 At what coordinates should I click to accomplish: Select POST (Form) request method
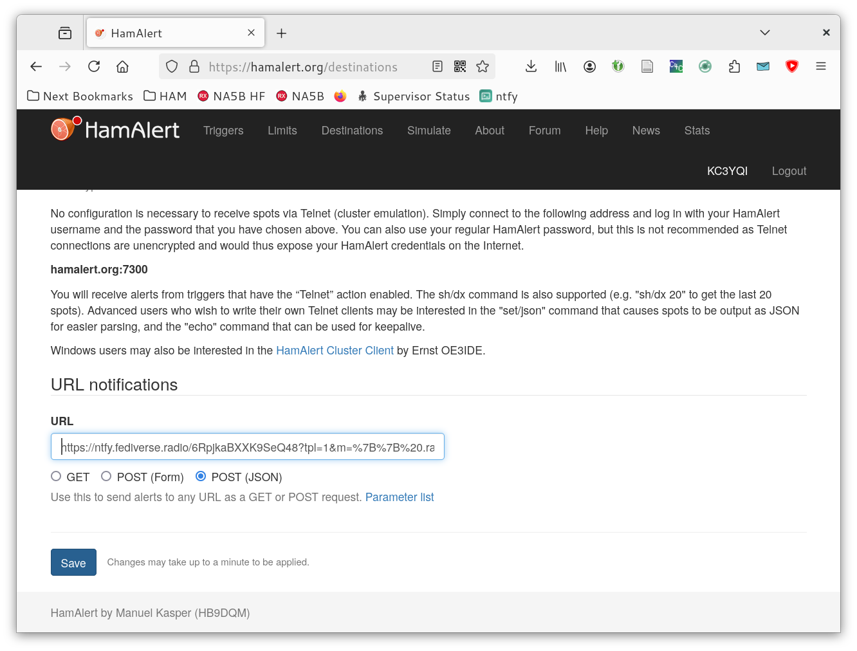coord(106,476)
